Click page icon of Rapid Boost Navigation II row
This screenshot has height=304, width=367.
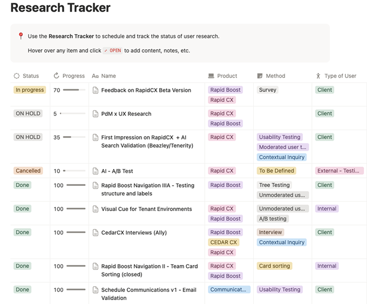95,266
